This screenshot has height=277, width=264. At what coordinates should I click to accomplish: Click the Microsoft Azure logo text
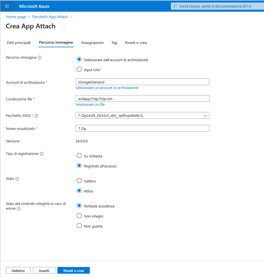(x=34, y=6)
